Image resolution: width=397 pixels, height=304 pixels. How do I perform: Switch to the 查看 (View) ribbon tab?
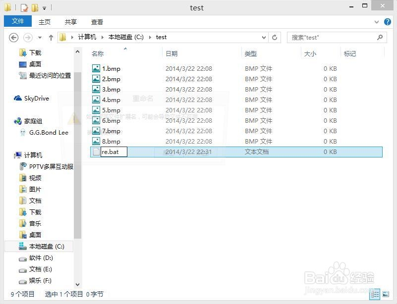click(x=97, y=22)
